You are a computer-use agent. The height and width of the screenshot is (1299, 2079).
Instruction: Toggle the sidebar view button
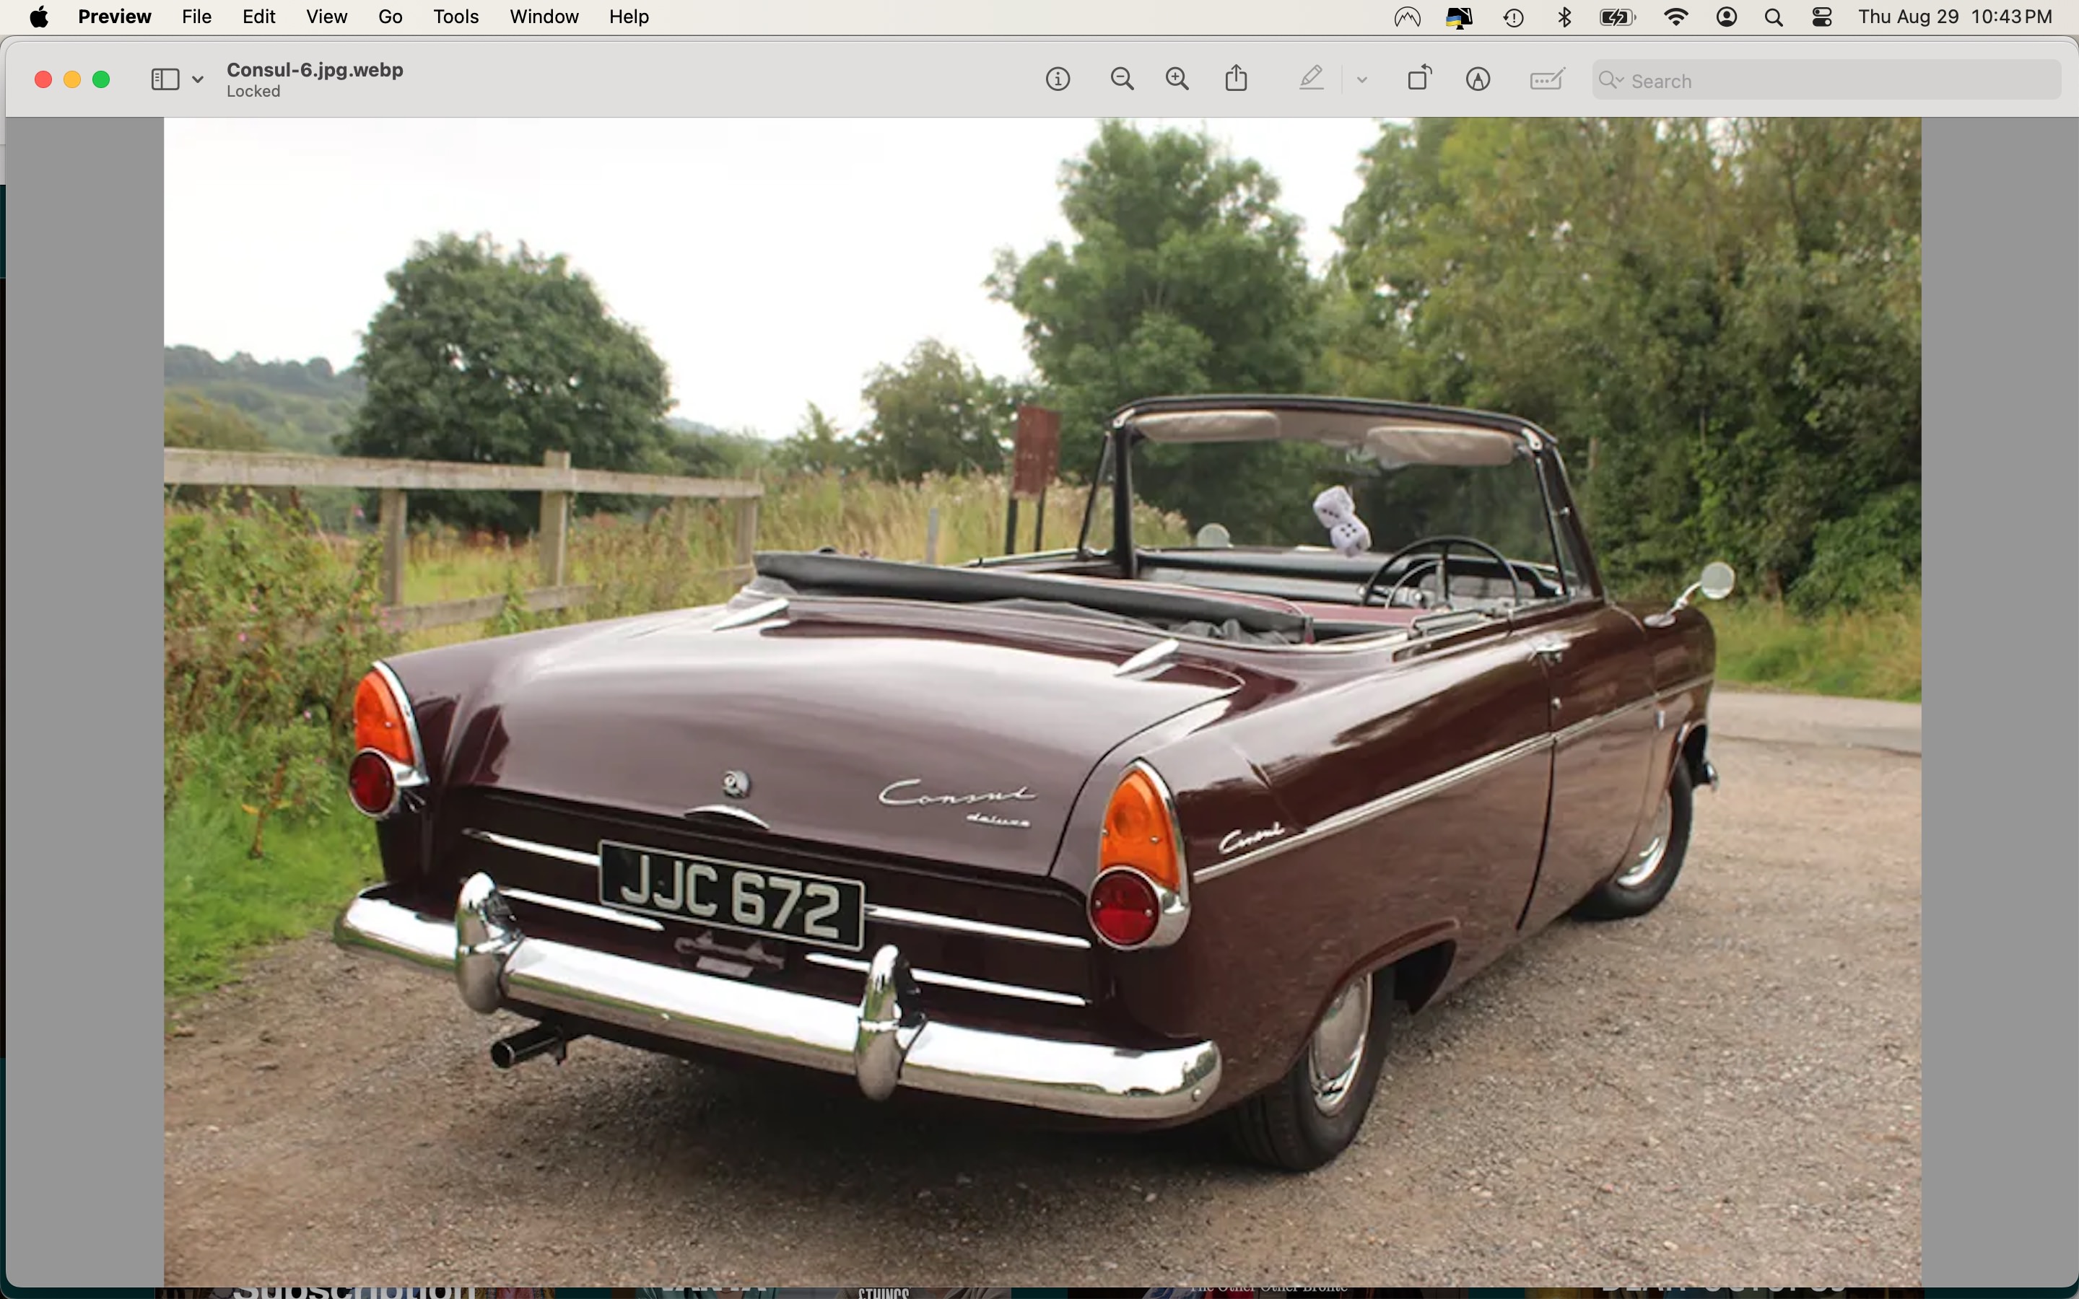165,80
